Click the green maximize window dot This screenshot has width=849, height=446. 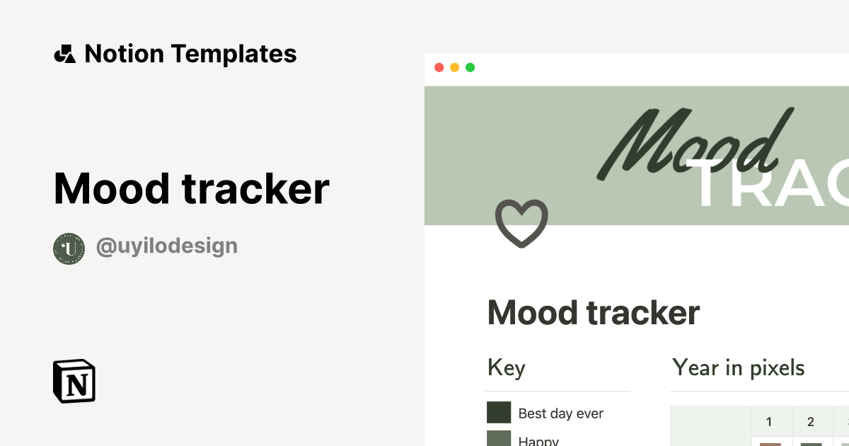click(x=470, y=67)
